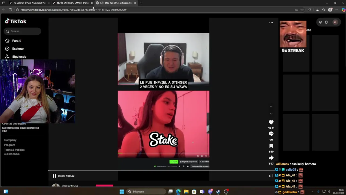
Task: Open media control music icon in toolbar
Action: (317, 10)
